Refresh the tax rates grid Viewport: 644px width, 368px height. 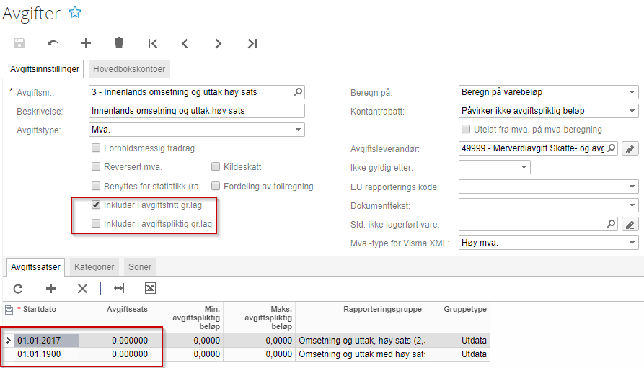point(18,288)
